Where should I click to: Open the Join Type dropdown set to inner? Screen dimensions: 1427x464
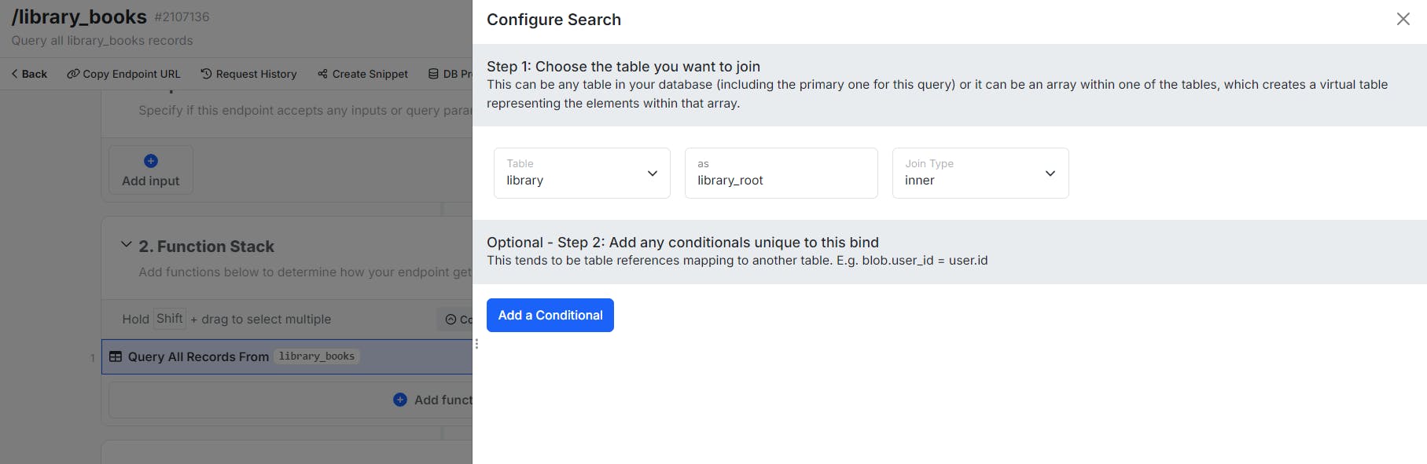click(980, 173)
